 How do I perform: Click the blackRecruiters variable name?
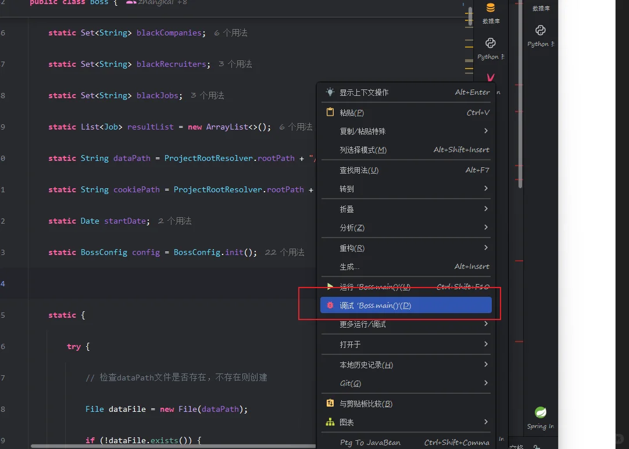(x=171, y=64)
